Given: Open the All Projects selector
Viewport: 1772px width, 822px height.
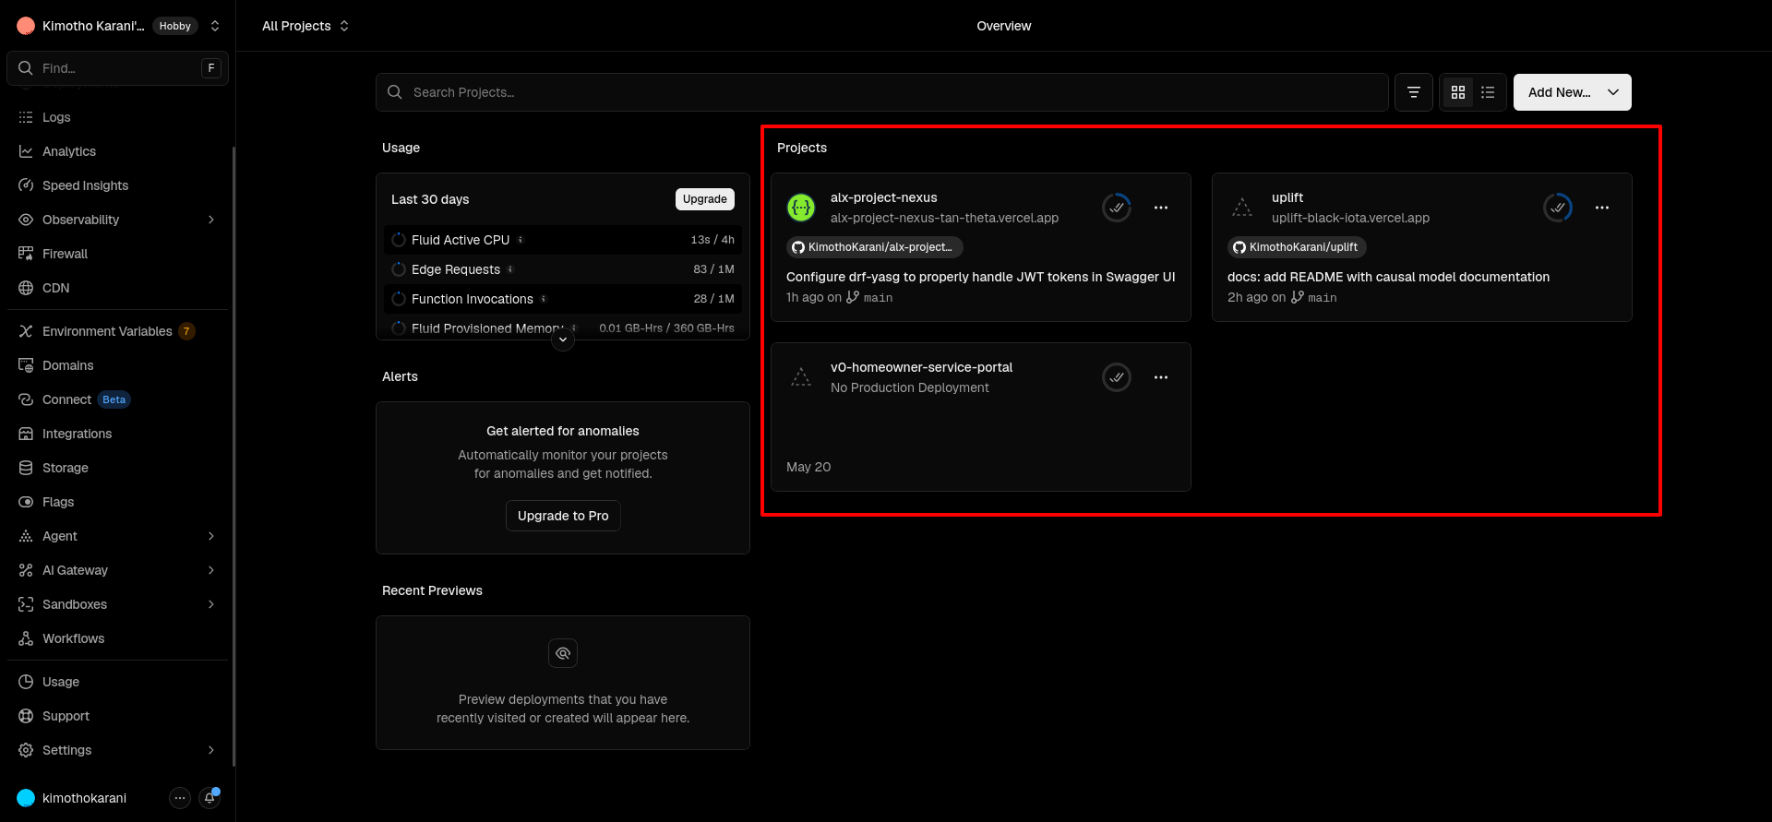Looking at the screenshot, I should coord(305,26).
